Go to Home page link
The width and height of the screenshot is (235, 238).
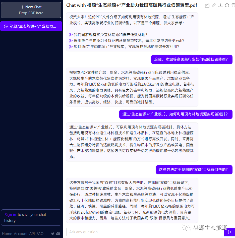[x=7, y=233]
